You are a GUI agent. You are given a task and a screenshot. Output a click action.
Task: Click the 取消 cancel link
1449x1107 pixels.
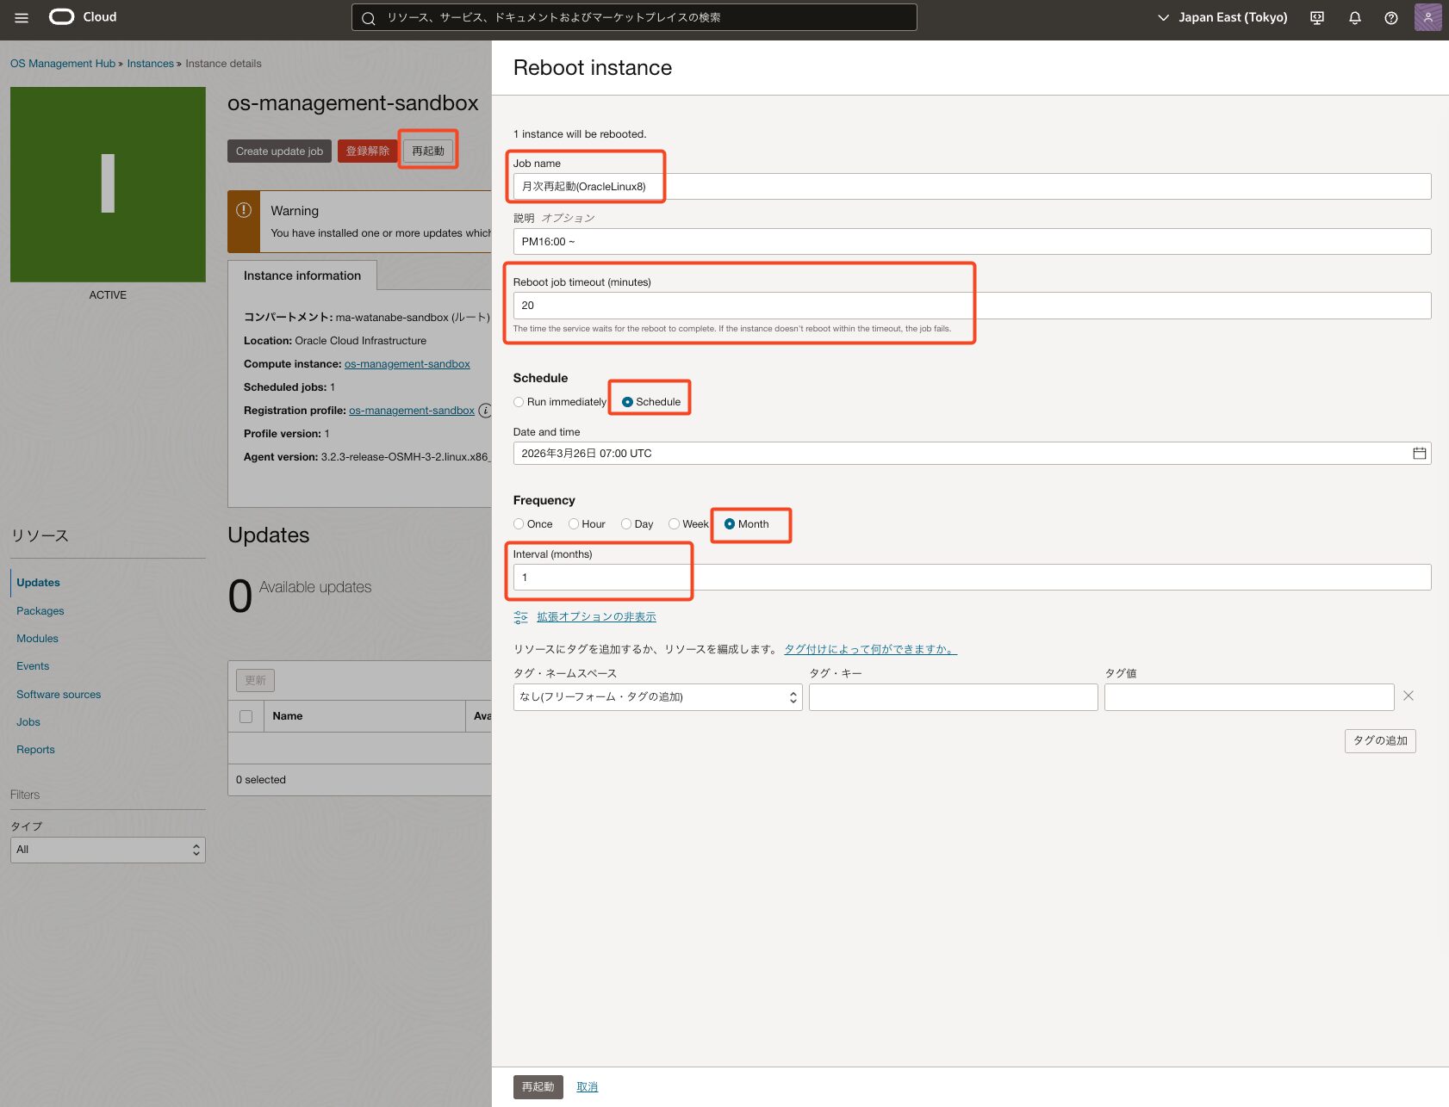587,1087
